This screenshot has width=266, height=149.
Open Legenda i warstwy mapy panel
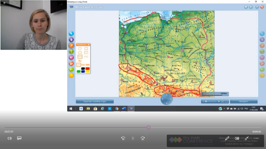[x=95, y=102]
